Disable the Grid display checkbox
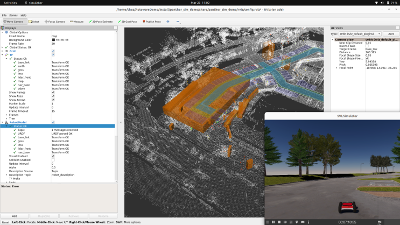 (x=53, y=51)
